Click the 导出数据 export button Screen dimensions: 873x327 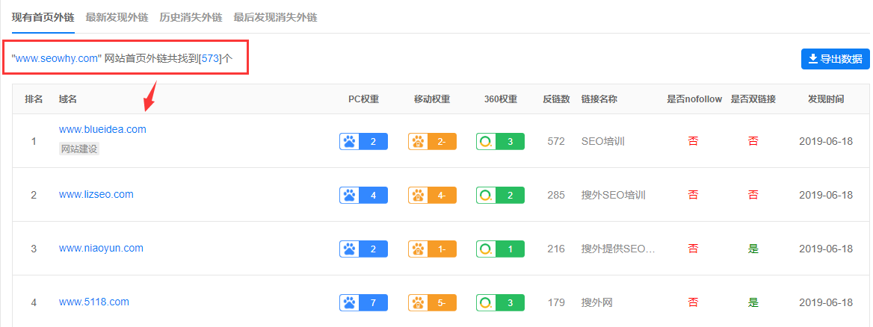tap(835, 59)
